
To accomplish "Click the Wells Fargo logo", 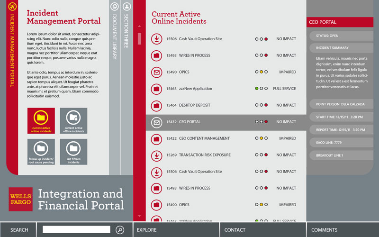I will point(20,199).
